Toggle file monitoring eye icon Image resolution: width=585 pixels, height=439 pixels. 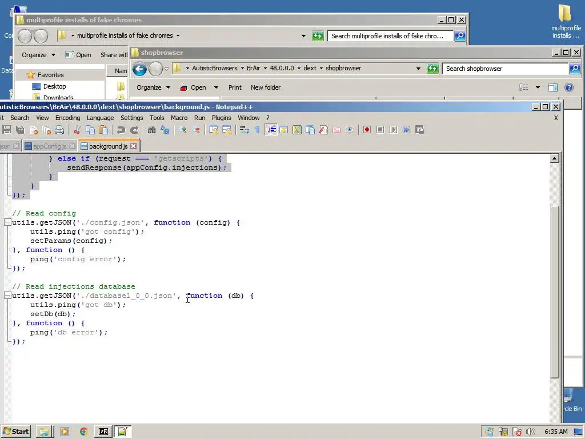(x=350, y=130)
